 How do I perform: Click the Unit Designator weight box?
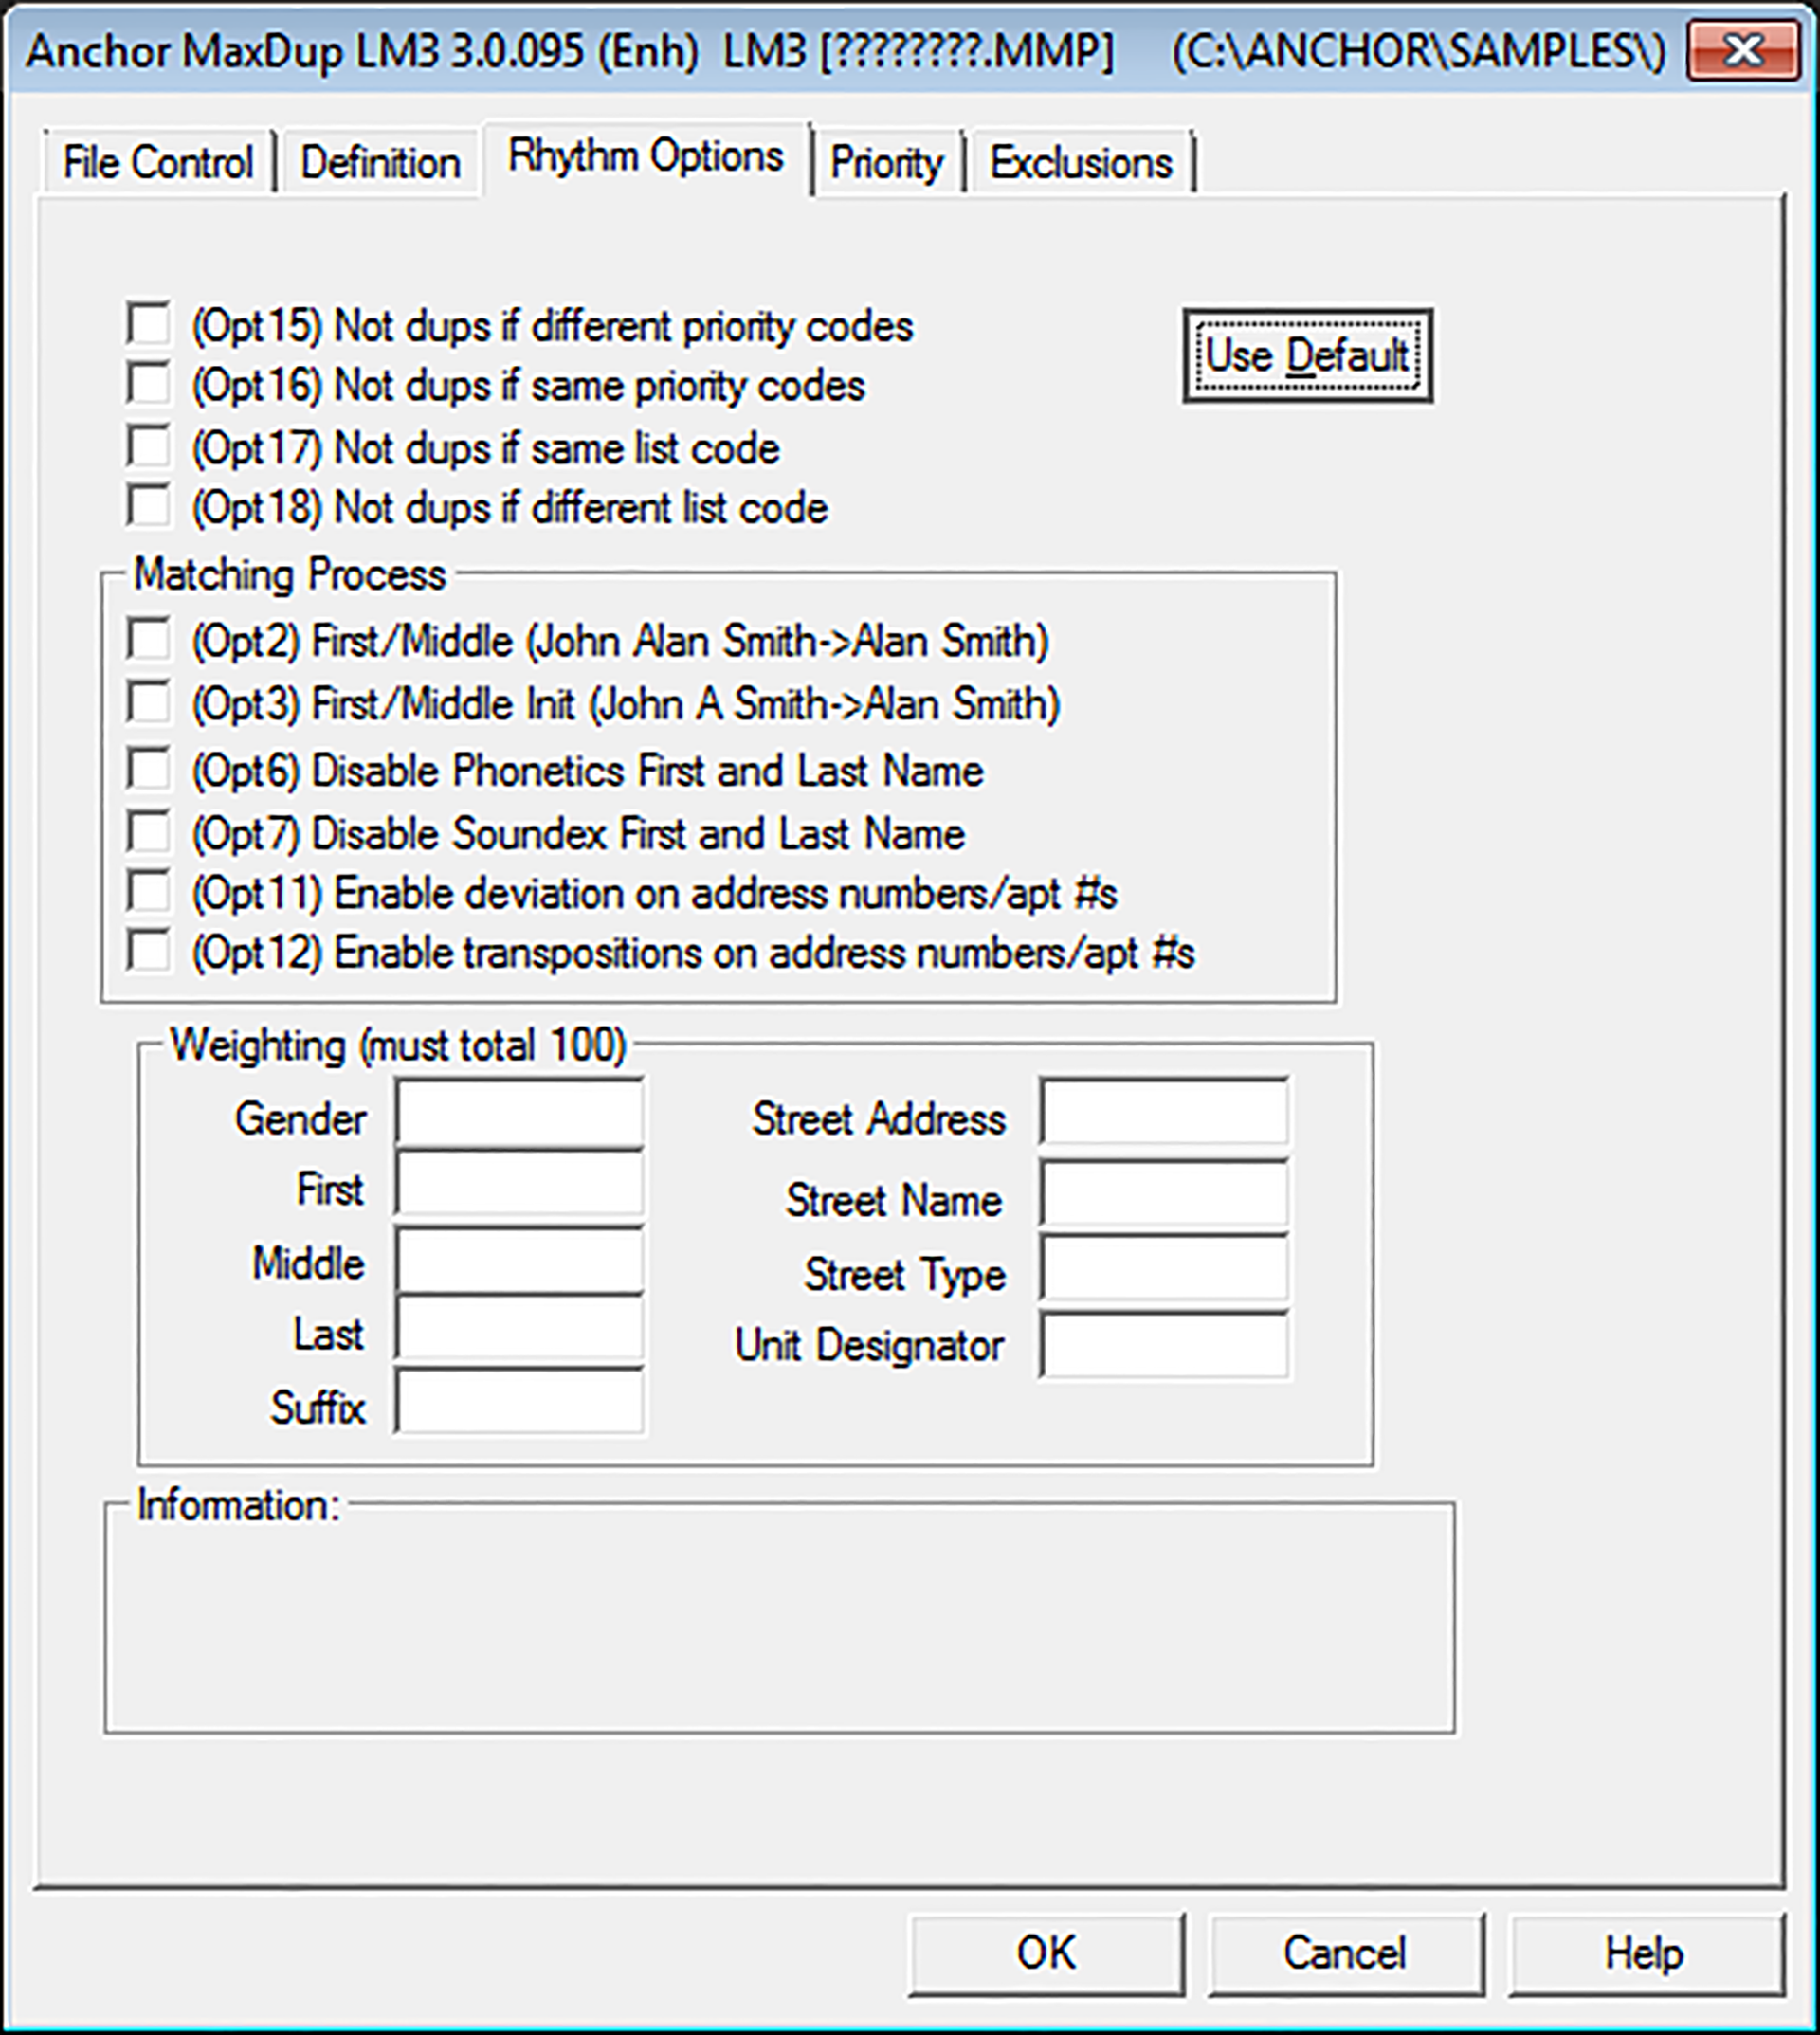pos(1163,1345)
